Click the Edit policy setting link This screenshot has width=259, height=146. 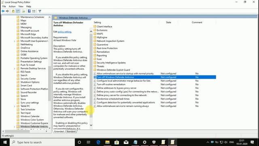pos(65,32)
